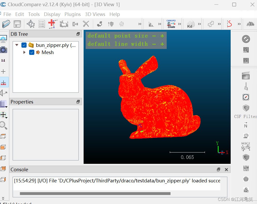Click the Merge entities icon

[x=75, y=24]
